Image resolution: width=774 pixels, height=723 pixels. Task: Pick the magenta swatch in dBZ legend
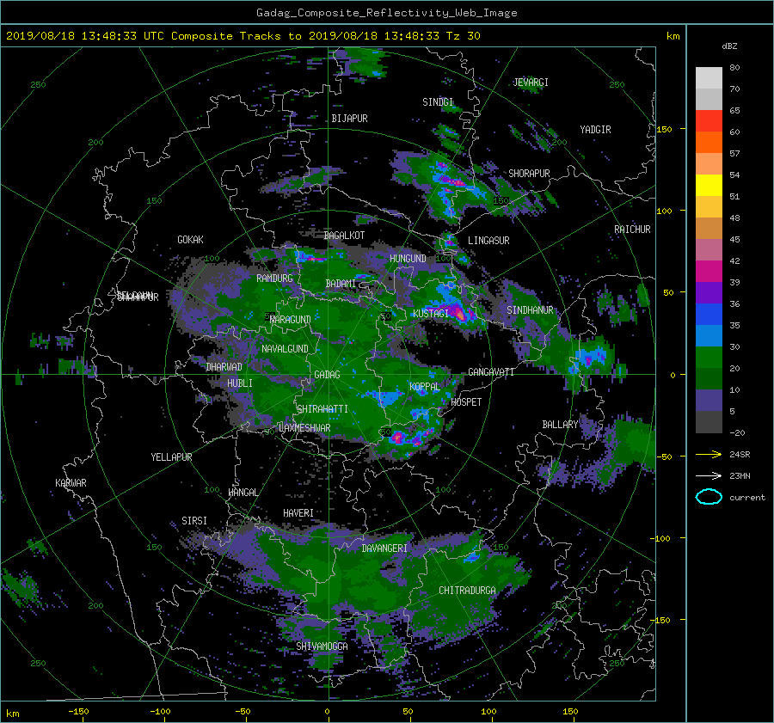pos(709,272)
